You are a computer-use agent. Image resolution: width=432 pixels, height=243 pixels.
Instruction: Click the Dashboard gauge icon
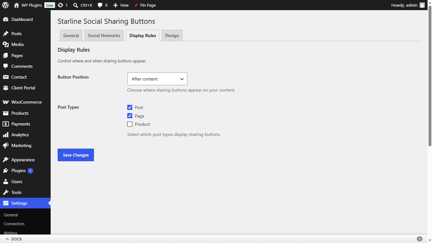click(6, 19)
